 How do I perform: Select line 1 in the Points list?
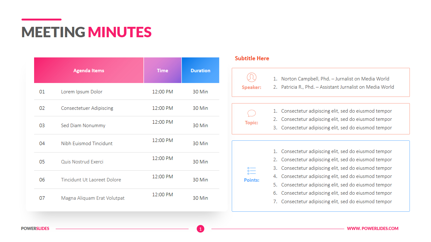tap(332, 151)
